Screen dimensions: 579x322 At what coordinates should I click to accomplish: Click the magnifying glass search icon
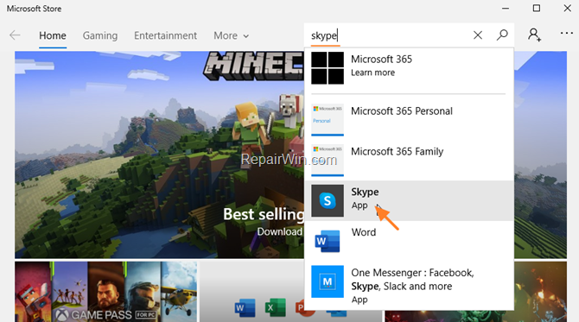tap(502, 35)
